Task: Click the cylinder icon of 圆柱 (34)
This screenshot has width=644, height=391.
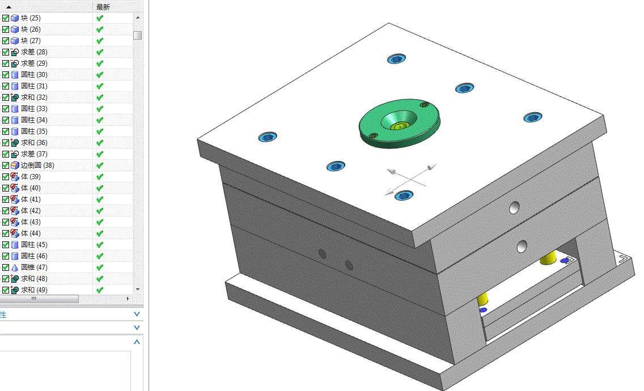Action: [15, 120]
